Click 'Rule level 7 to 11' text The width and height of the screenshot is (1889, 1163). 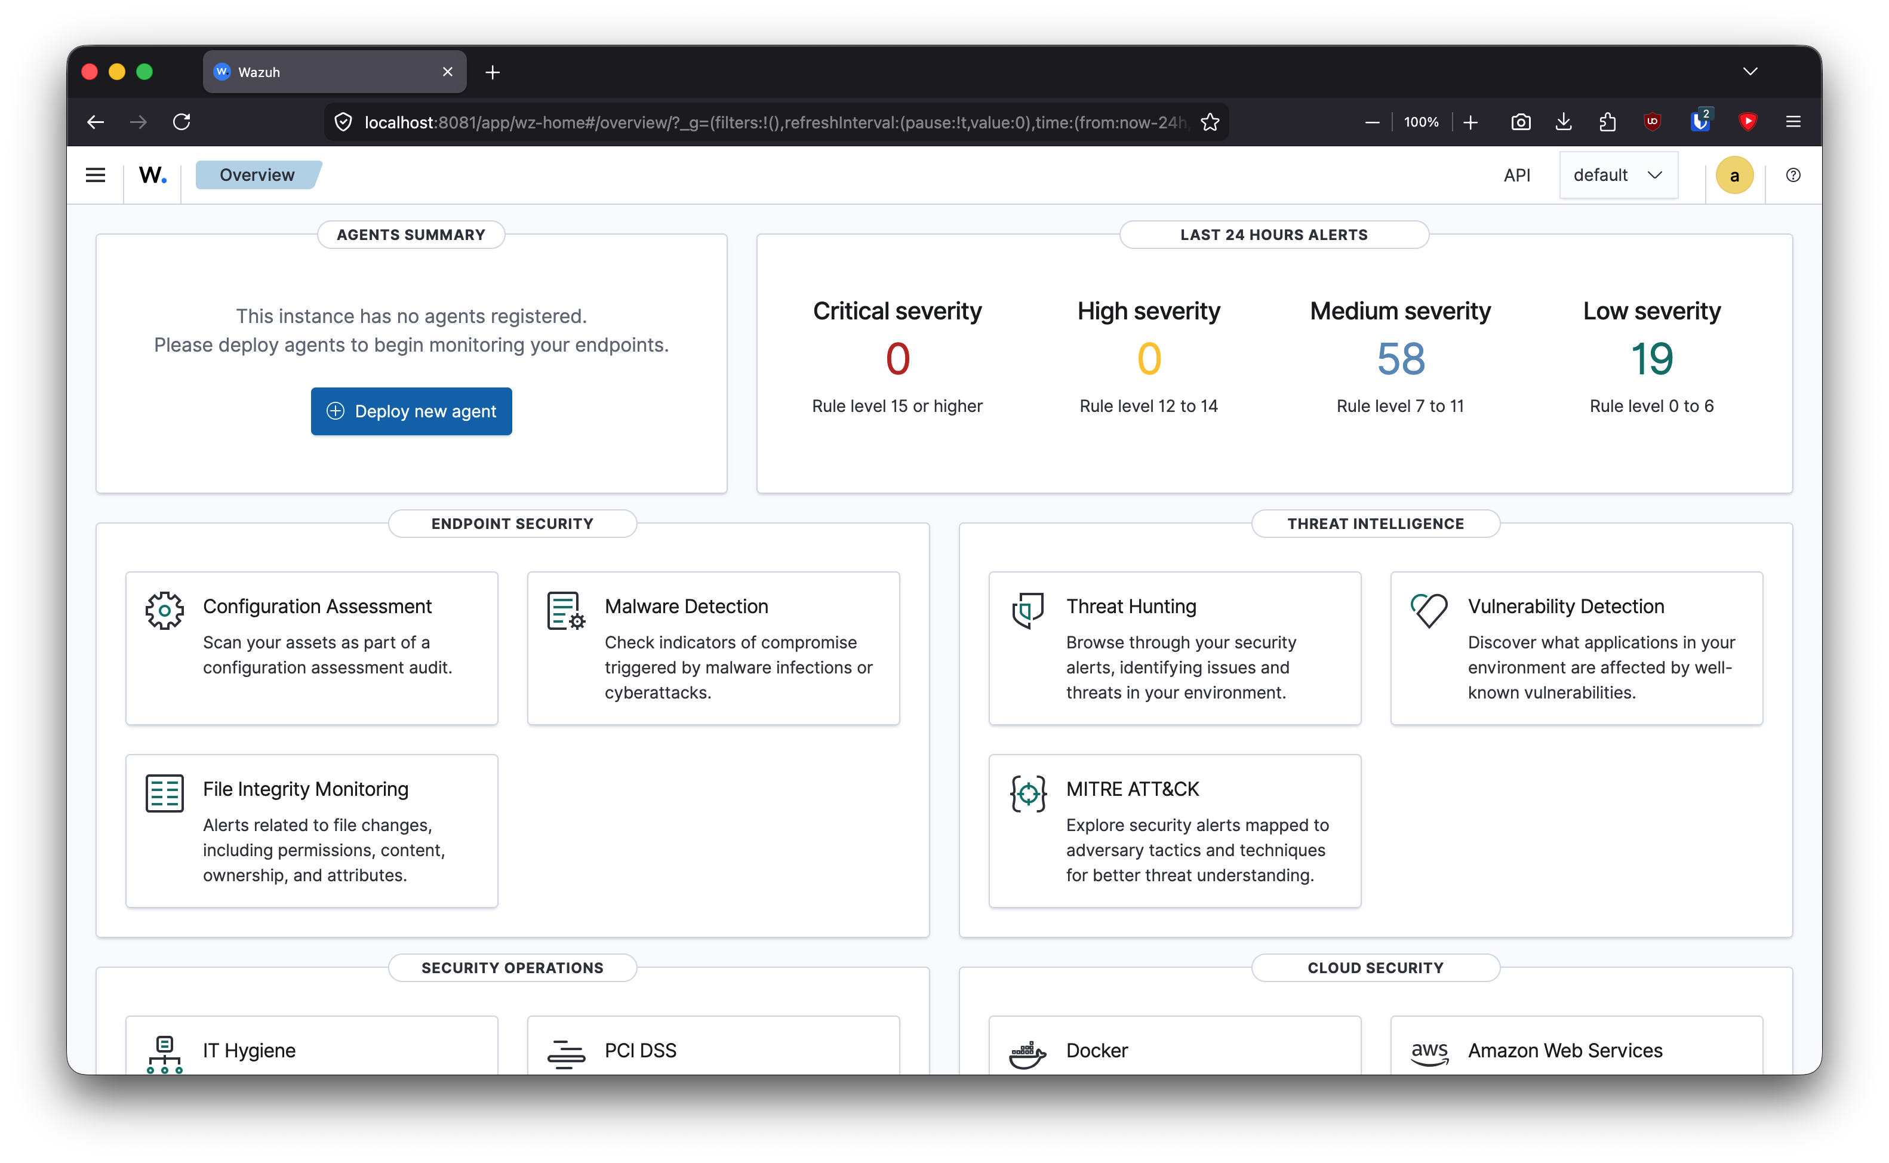point(1400,405)
